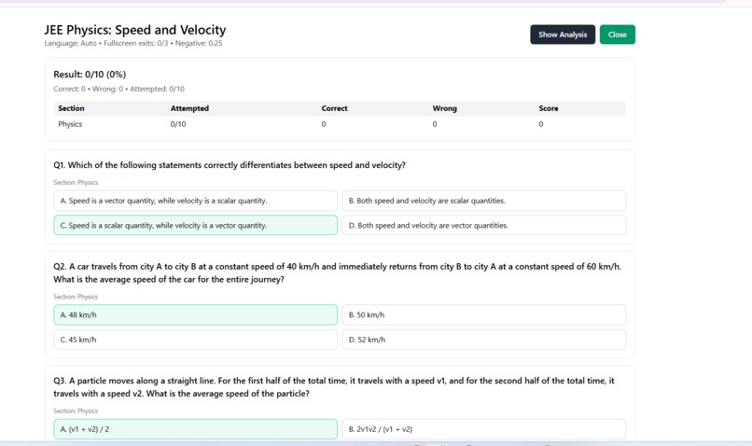Screen dimensions: 752x446
Task: Select Q2 option B 50 km/h
Action: tap(484, 315)
